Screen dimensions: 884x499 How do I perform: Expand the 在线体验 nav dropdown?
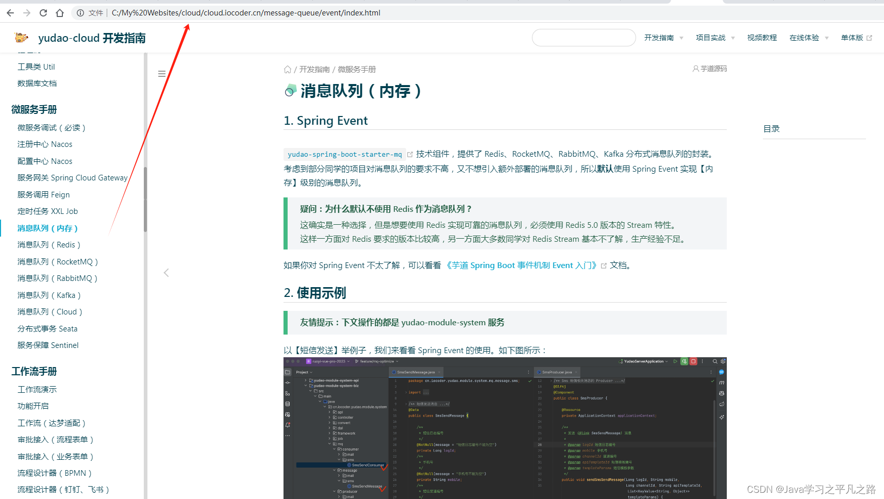pyautogui.click(x=809, y=38)
